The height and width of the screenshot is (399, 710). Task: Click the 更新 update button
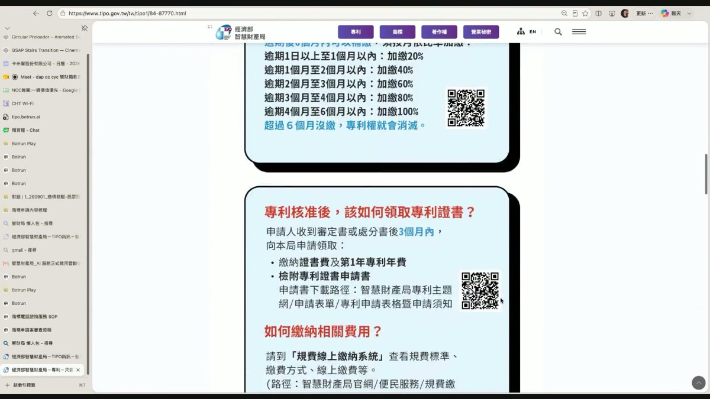click(644, 13)
